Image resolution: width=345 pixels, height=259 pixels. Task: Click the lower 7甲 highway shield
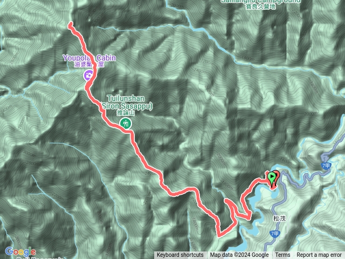[274, 234]
